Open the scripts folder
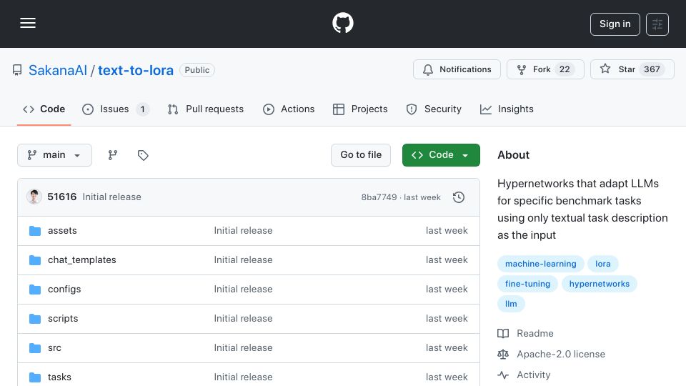Image resolution: width=686 pixels, height=386 pixels. (63, 319)
